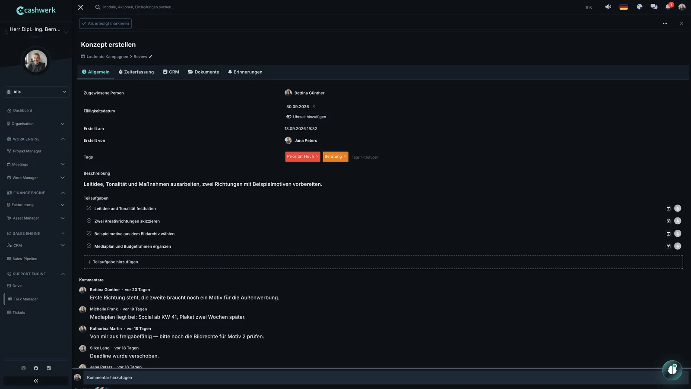Check off subtask Zwei Kreativrichtungen skizzieren
This screenshot has width=691, height=389.
pos(89,221)
